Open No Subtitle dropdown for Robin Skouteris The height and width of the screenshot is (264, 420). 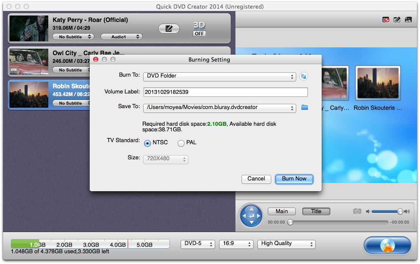tap(71, 103)
